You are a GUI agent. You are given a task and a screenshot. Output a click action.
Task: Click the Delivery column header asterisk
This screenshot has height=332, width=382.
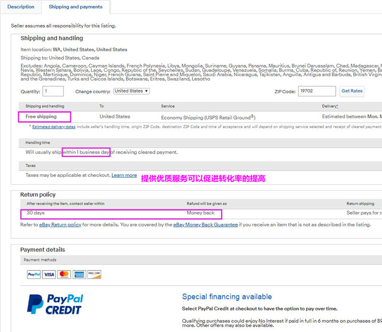click(337, 106)
